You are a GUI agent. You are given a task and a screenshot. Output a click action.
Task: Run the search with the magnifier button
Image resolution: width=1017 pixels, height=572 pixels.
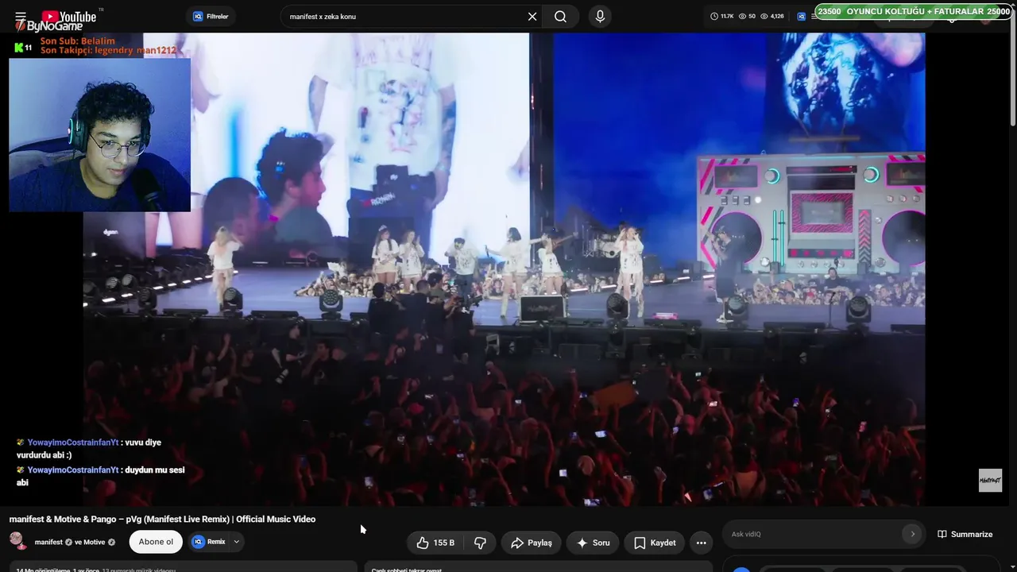pyautogui.click(x=560, y=16)
